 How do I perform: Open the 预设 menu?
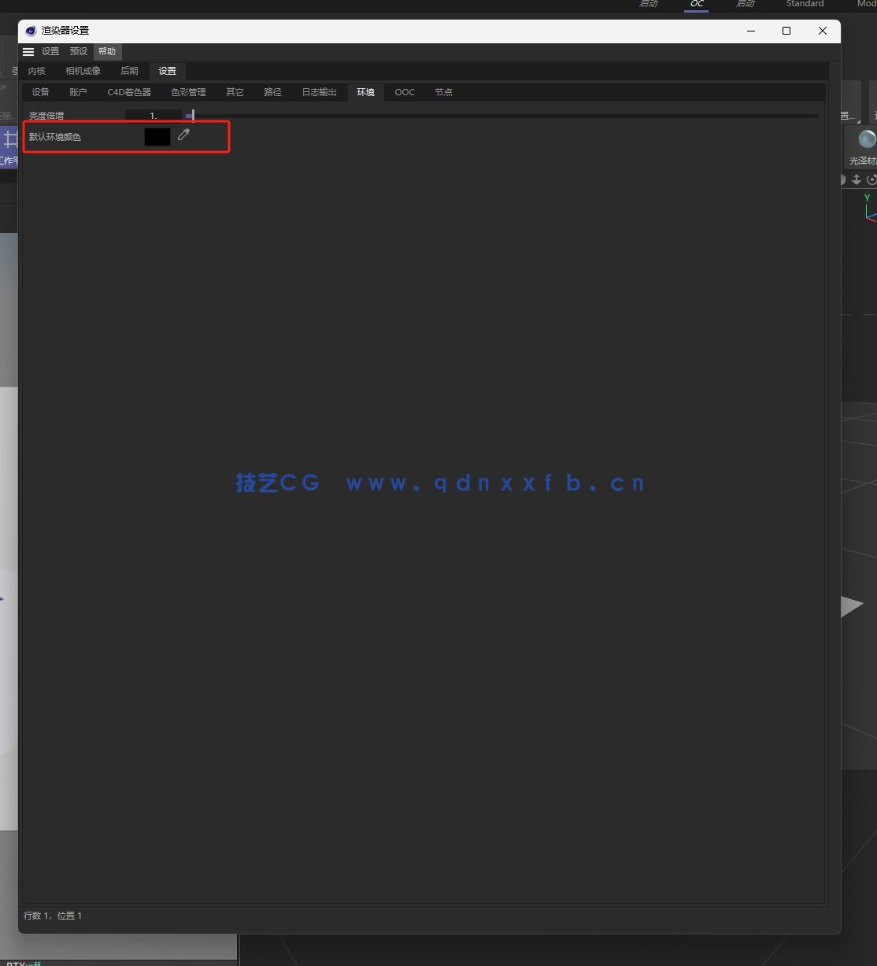pos(77,51)
